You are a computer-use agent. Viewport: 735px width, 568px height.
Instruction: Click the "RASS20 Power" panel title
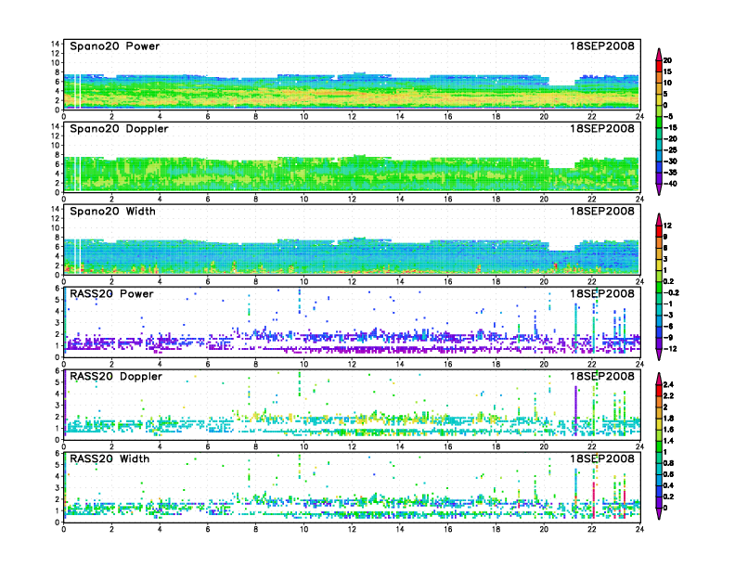click(111, 294)
